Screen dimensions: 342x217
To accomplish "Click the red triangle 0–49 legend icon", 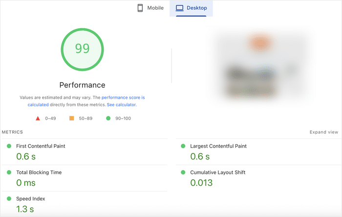I will pos(38,118).
